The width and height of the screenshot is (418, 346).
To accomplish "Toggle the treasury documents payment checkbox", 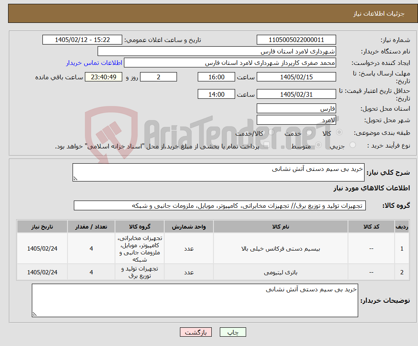I will [x=267, y=145].
